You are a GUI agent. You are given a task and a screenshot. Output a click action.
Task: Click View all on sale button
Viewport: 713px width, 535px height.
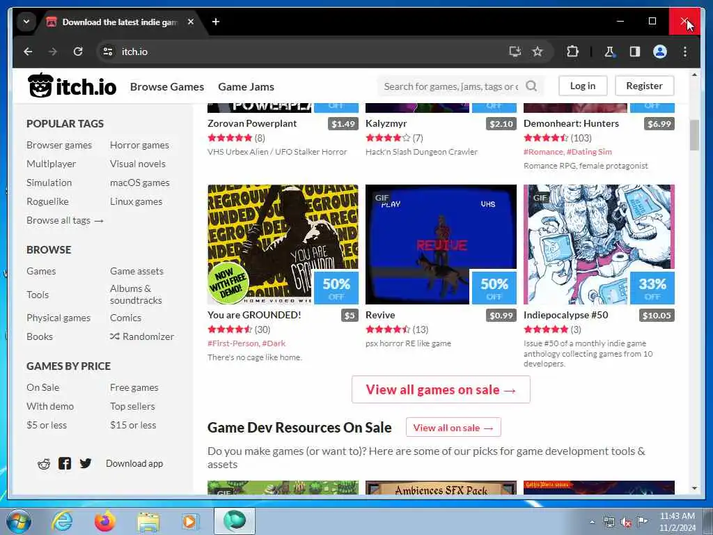coord(453,428)
